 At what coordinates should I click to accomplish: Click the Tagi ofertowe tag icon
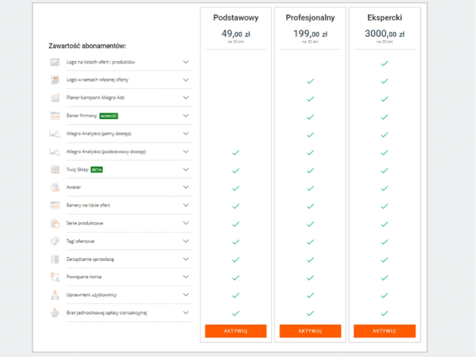(55, 241)
